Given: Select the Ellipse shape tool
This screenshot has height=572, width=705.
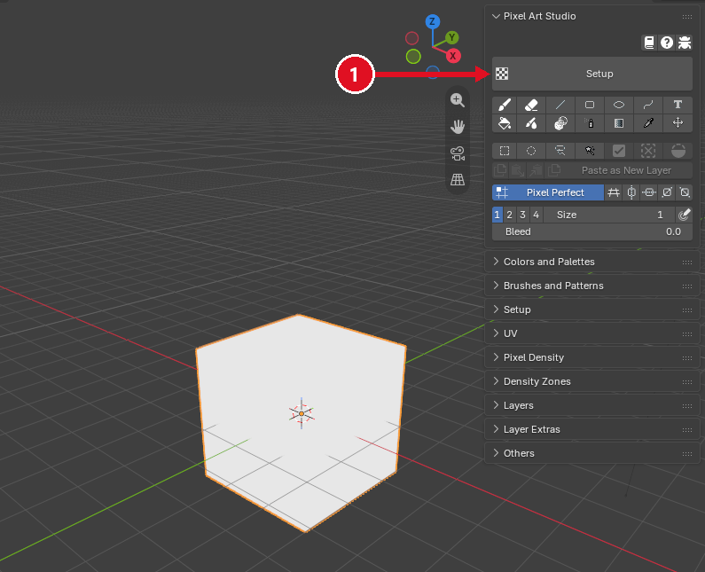Looking at the screenshot, I should (619, 105).
